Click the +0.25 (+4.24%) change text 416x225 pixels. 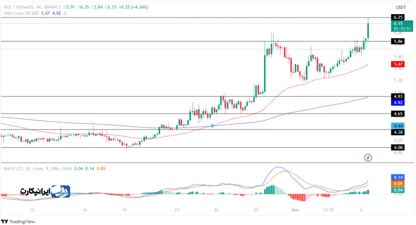pos(133,7)
